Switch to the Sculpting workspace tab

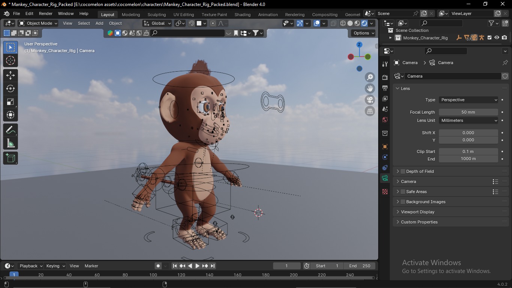[x=157, y=15]
